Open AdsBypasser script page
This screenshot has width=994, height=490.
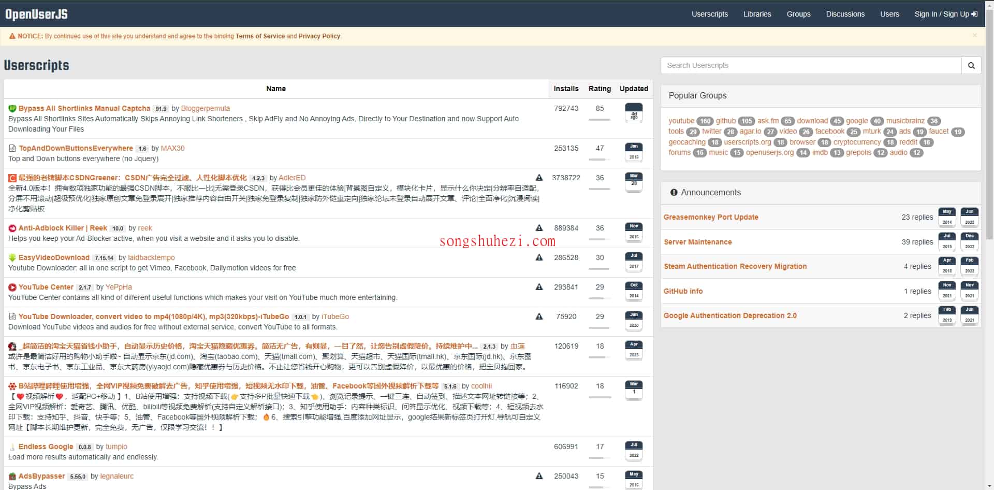[x=42, y=476]
